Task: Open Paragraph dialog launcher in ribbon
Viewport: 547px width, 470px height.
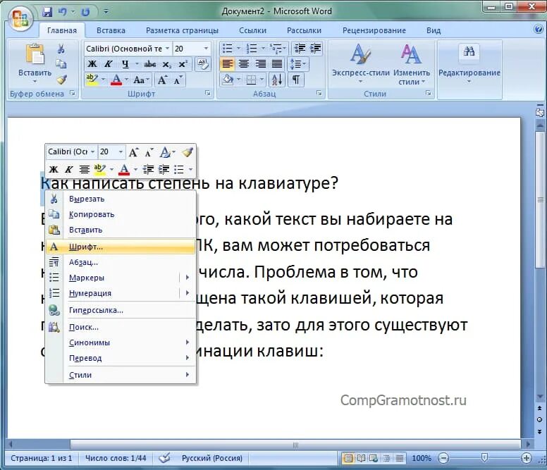Action: 319,93
